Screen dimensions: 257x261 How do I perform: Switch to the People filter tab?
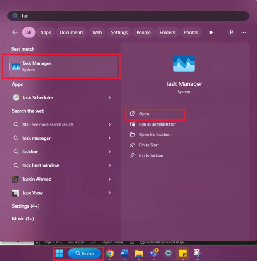(143, 32)
